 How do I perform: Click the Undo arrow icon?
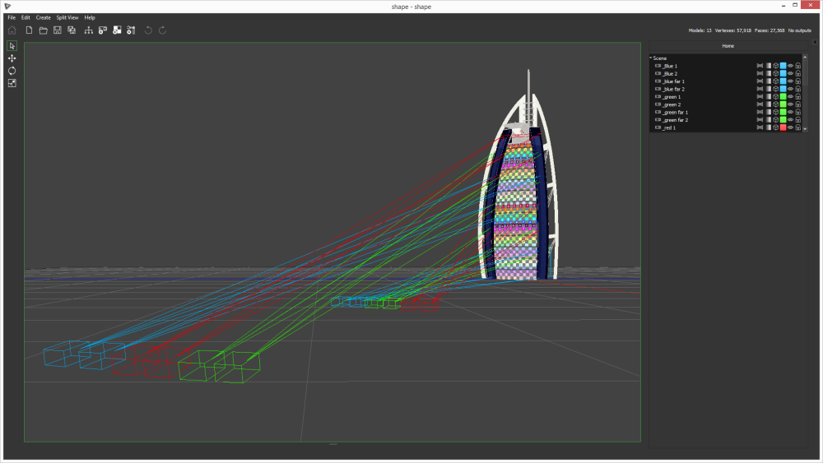[148, 30]
